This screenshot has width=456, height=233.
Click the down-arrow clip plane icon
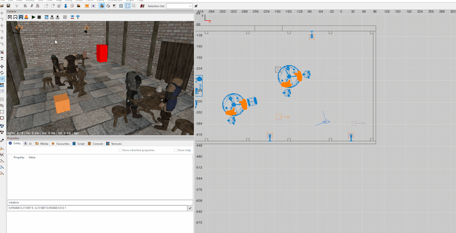(52, 17)
